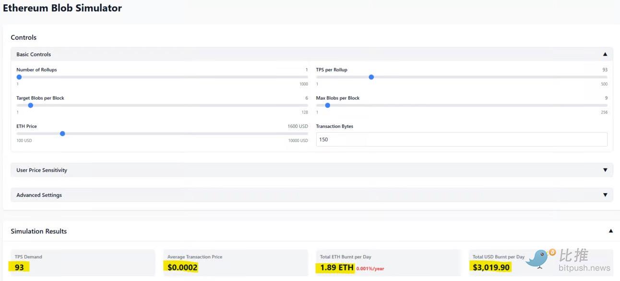This screenshot has width=620, height=281.
Task: Select the 1.89 ETH burnt value
Action: tap(336, 267)
